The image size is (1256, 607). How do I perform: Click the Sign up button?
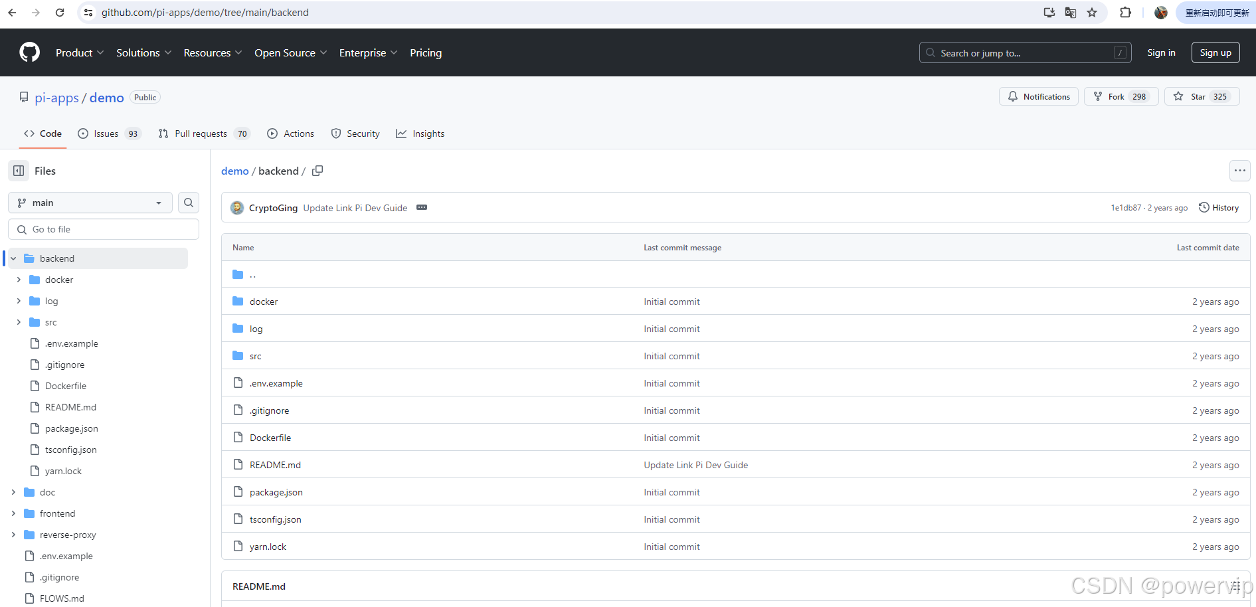1215,52
